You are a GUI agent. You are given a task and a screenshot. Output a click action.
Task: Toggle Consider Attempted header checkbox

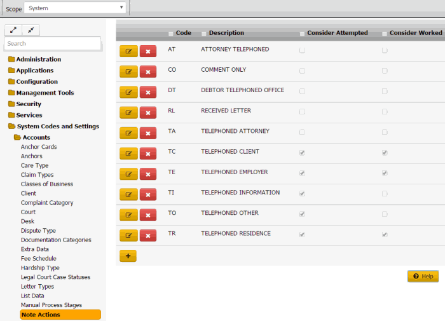click(302, 34)
